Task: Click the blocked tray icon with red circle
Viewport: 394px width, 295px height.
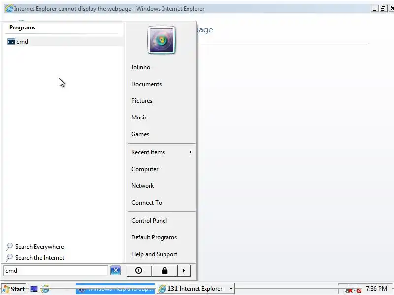Action: 358,290
